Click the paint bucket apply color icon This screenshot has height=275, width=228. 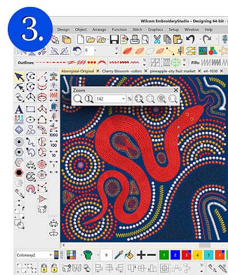[x=130, y=255]
